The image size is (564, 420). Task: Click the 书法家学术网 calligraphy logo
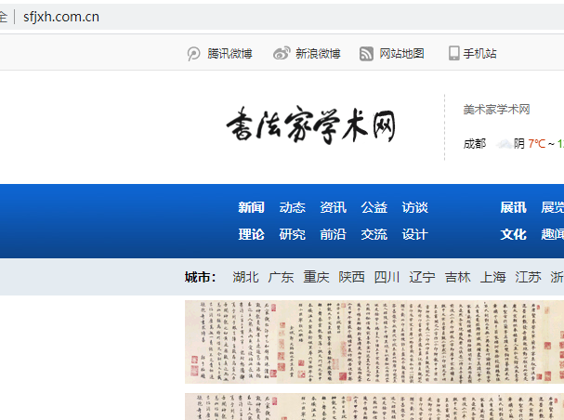click(x=310, y=127)
